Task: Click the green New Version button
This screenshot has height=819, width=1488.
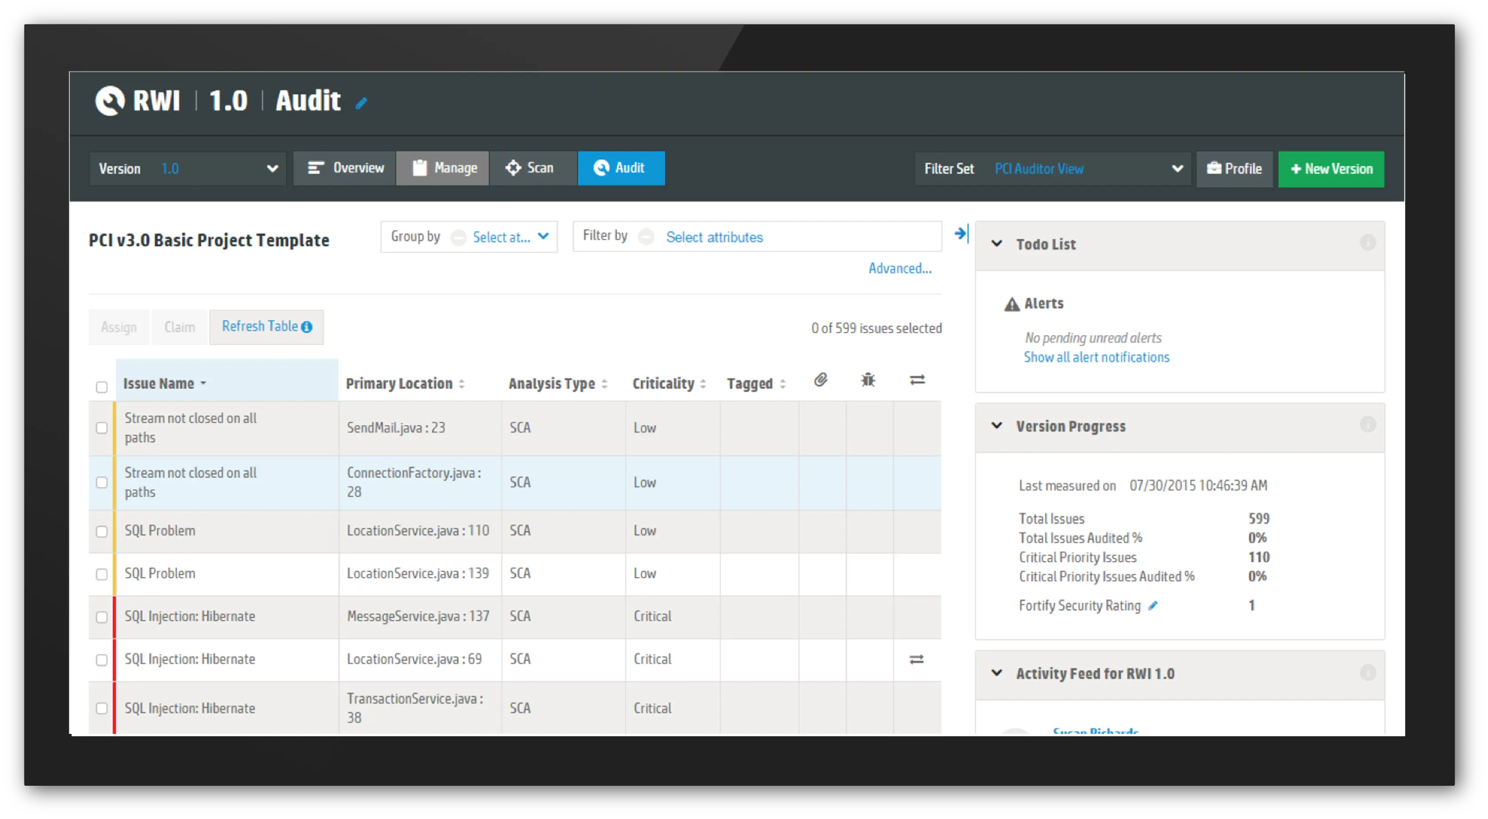Action: [1331, 169]
